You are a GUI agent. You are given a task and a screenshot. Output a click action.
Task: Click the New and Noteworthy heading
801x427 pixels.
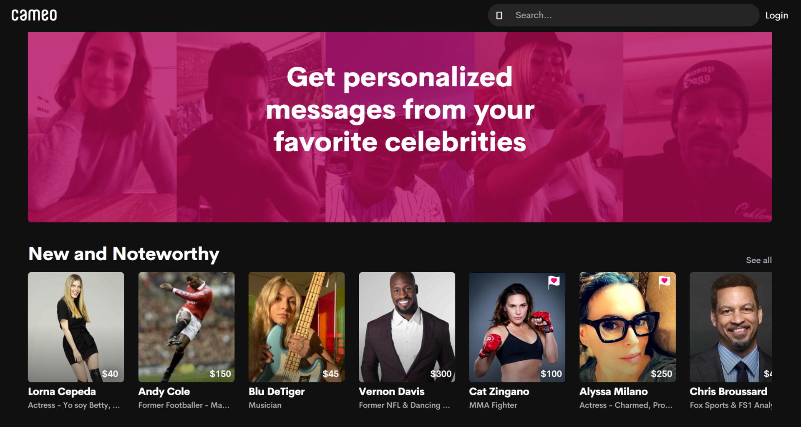click(124, 254)
